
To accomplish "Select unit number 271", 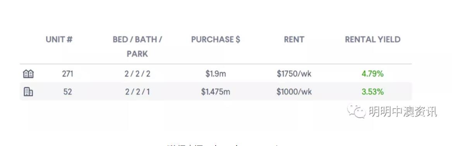I will (x=67, y=74).
